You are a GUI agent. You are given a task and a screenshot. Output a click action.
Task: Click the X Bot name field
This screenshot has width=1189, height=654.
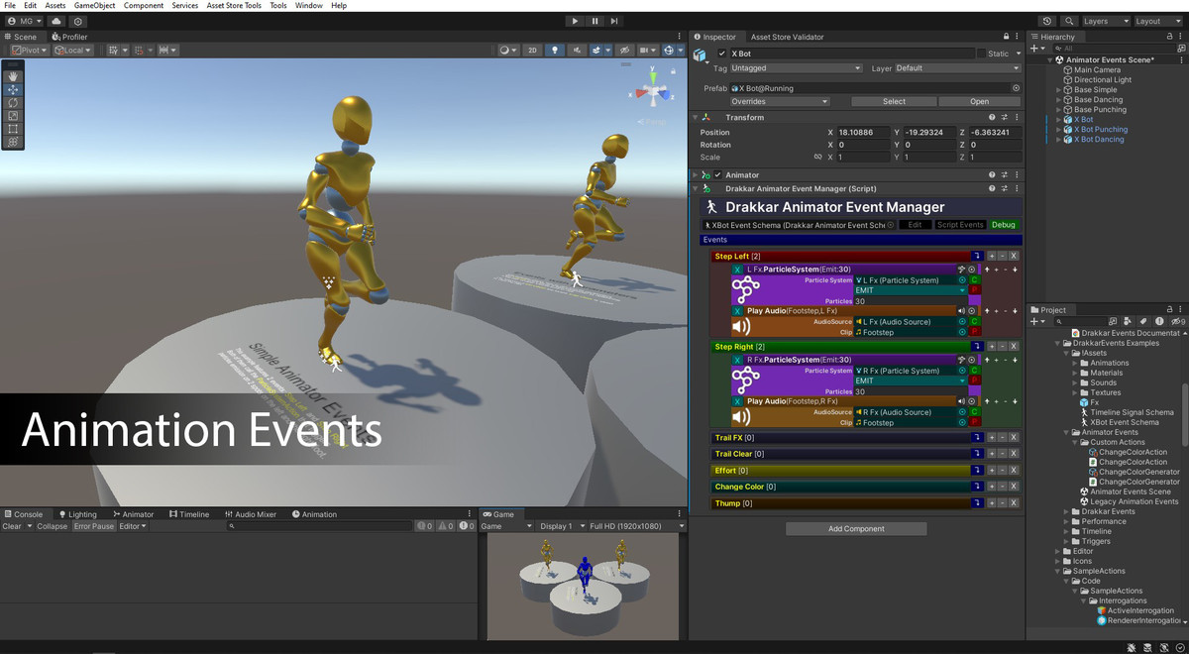852,54
